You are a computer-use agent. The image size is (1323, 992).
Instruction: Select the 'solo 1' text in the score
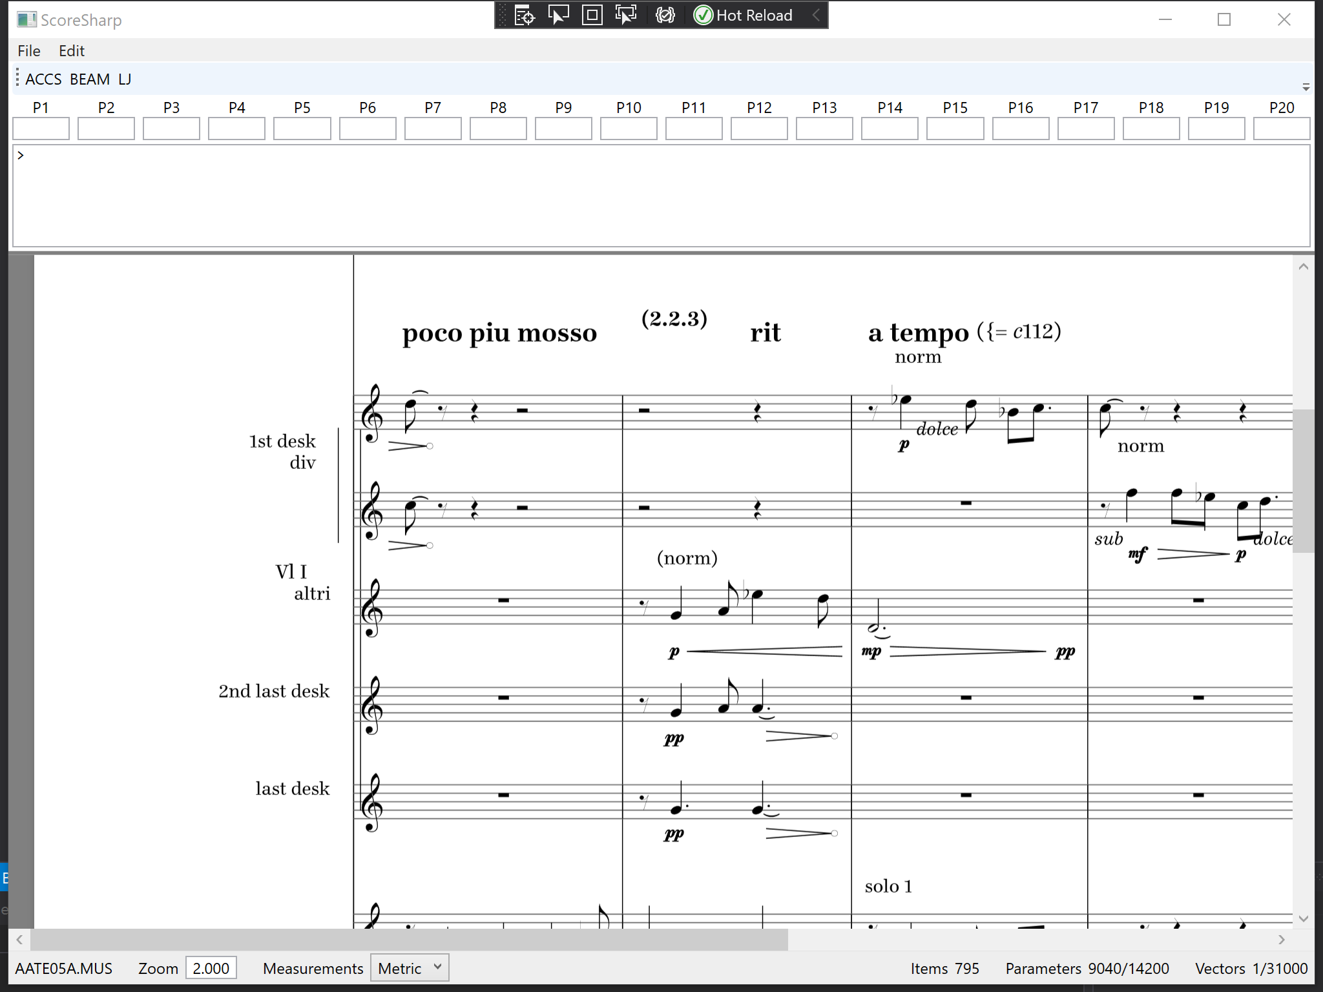click(888, 886)
